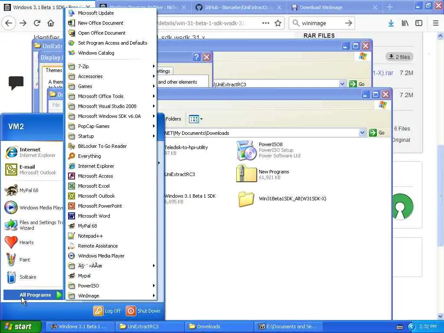Expand the PowerISO submenu
The height and width of the screenshot is (333, 444).
point(111,286)
